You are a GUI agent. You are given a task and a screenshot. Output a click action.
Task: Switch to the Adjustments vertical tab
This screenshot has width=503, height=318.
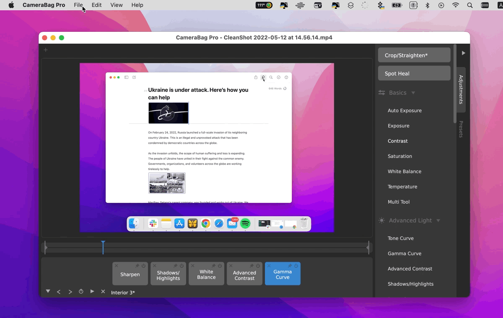click(461, 90)
